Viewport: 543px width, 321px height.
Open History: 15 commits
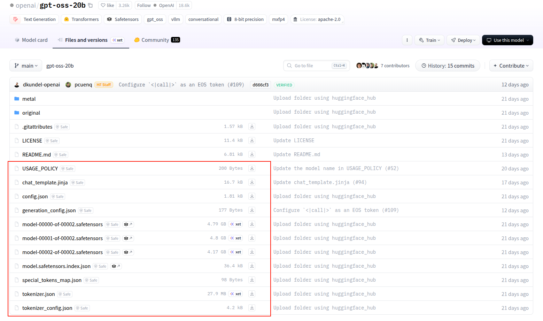click(x=448, y=66)
